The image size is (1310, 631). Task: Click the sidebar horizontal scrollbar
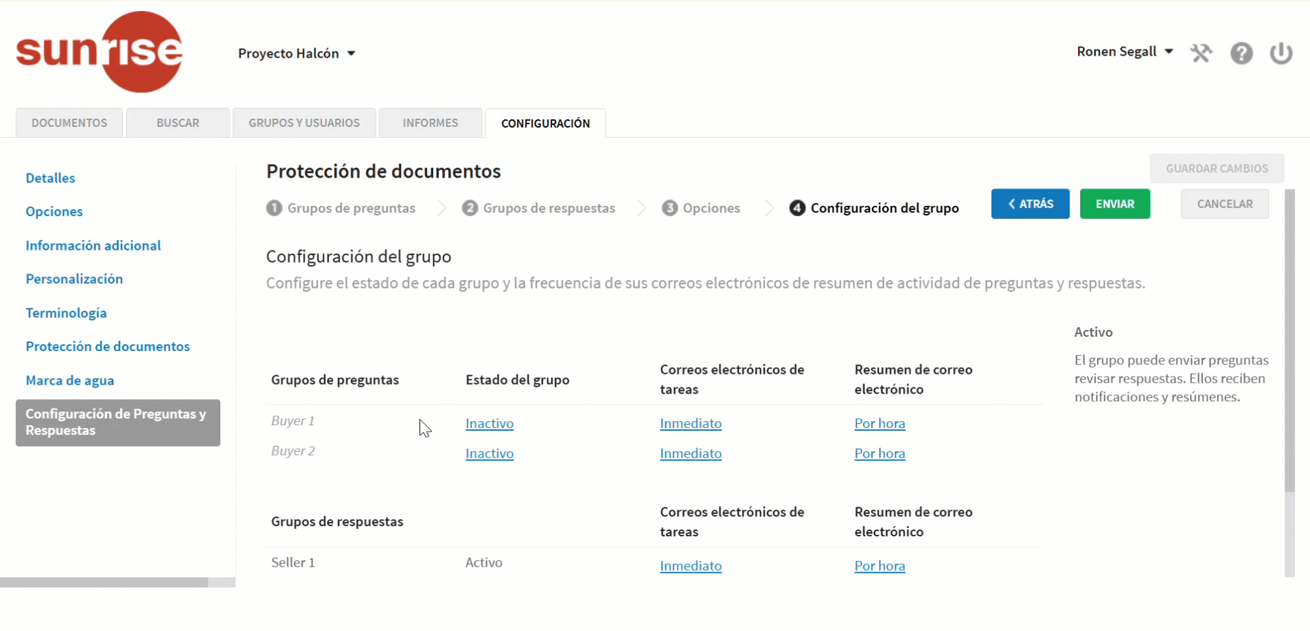104,582
